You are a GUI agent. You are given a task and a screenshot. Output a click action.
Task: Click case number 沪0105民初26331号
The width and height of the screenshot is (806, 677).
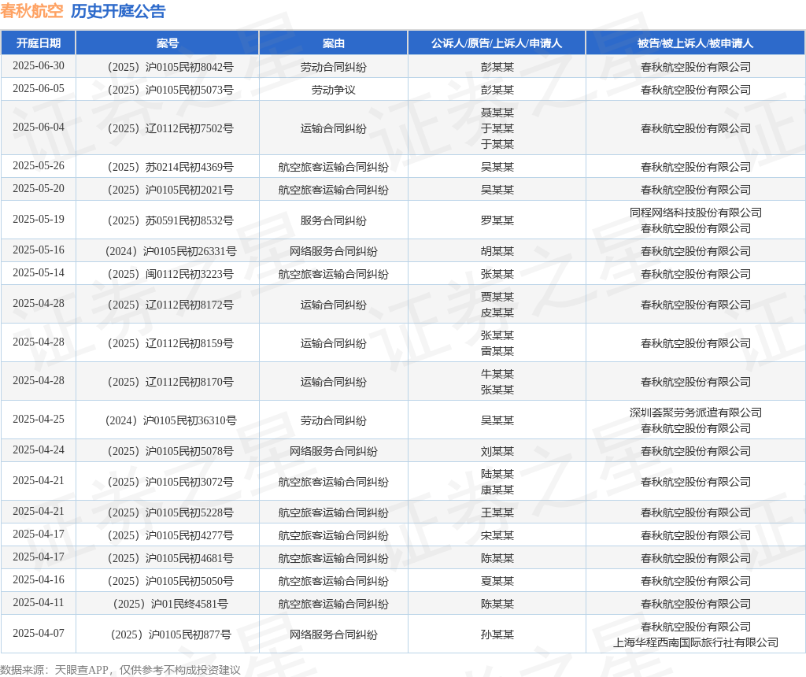[x=171, y=251]
